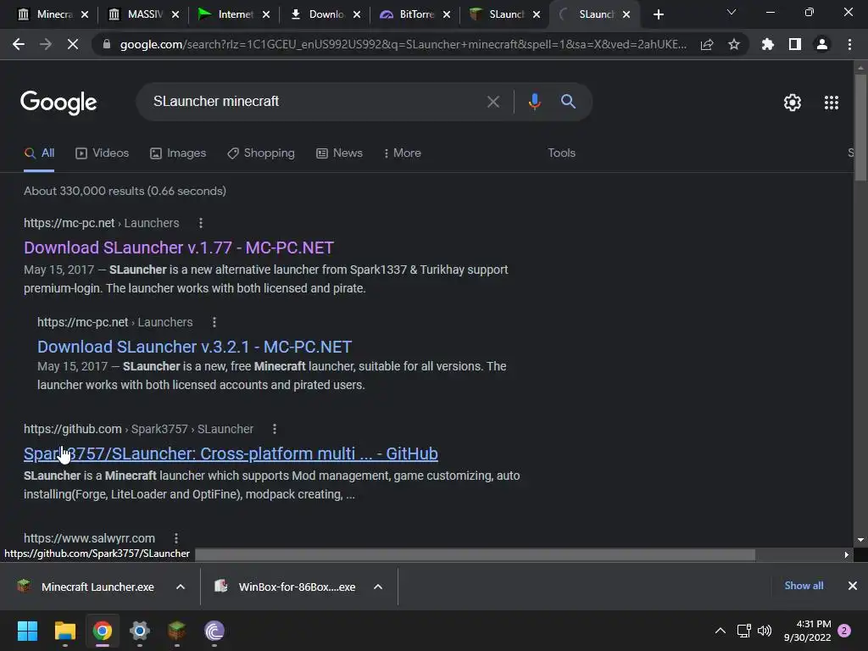Click the forward navigation arrow
Viewport: 868px width, 651px height.
coord(46,44)
